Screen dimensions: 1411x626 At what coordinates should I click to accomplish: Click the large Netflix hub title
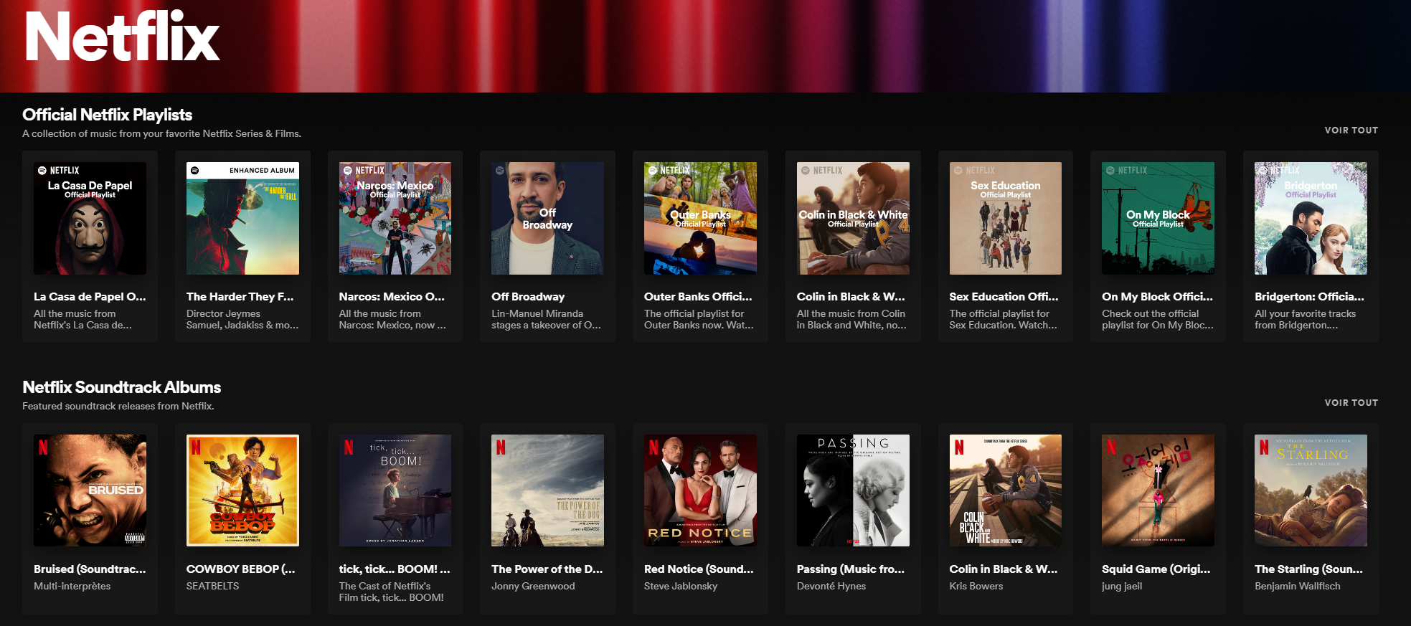122,37
